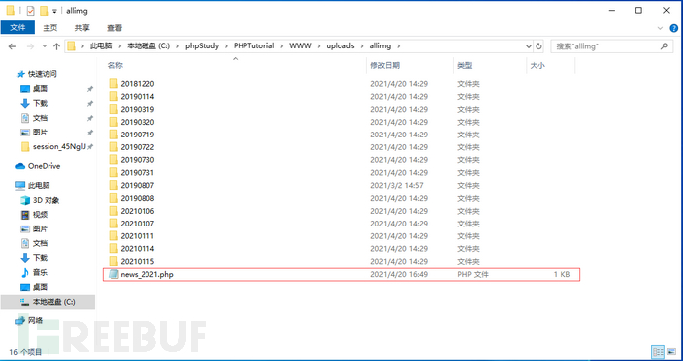This screenshot has height=361, width=683.
Task: Select the 20210115 folder icon
Action: pos(113,261)
